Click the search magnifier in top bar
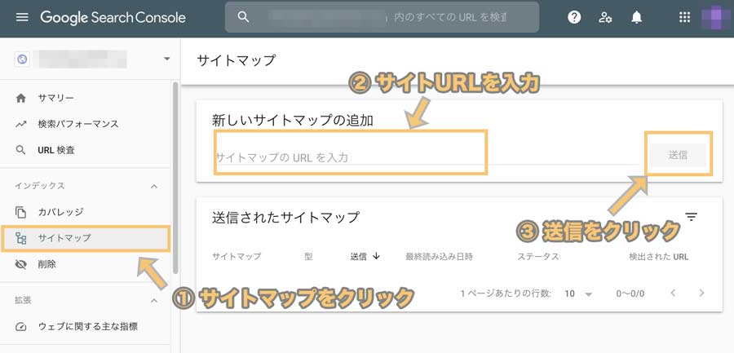The width and height of the screenshot is (734, 353). click(x=242, y=17)
